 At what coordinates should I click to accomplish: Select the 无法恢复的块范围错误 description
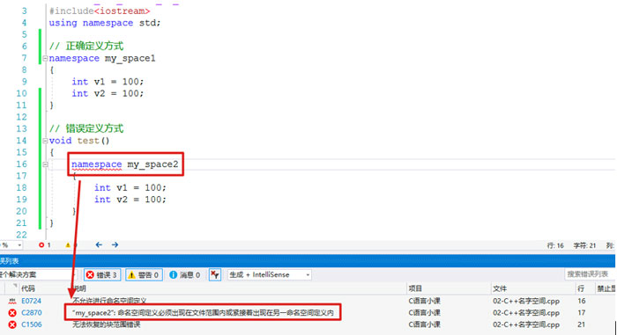[x=107, y=324]
